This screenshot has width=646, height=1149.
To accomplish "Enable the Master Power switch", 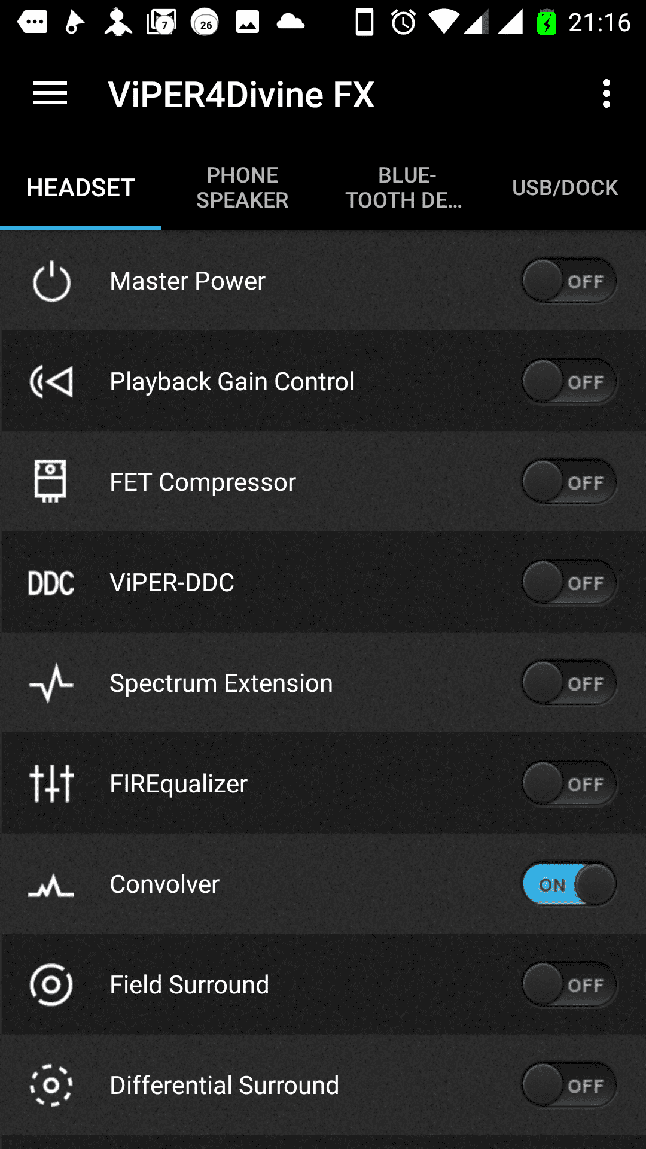I will tap(569, 281).
